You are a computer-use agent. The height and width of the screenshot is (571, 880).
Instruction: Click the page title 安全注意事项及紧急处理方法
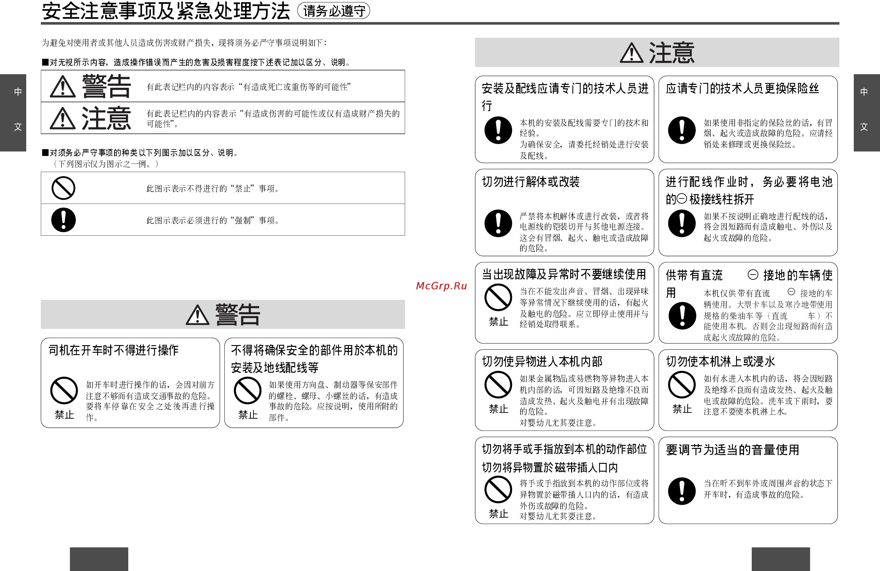(x=166, y=11)
